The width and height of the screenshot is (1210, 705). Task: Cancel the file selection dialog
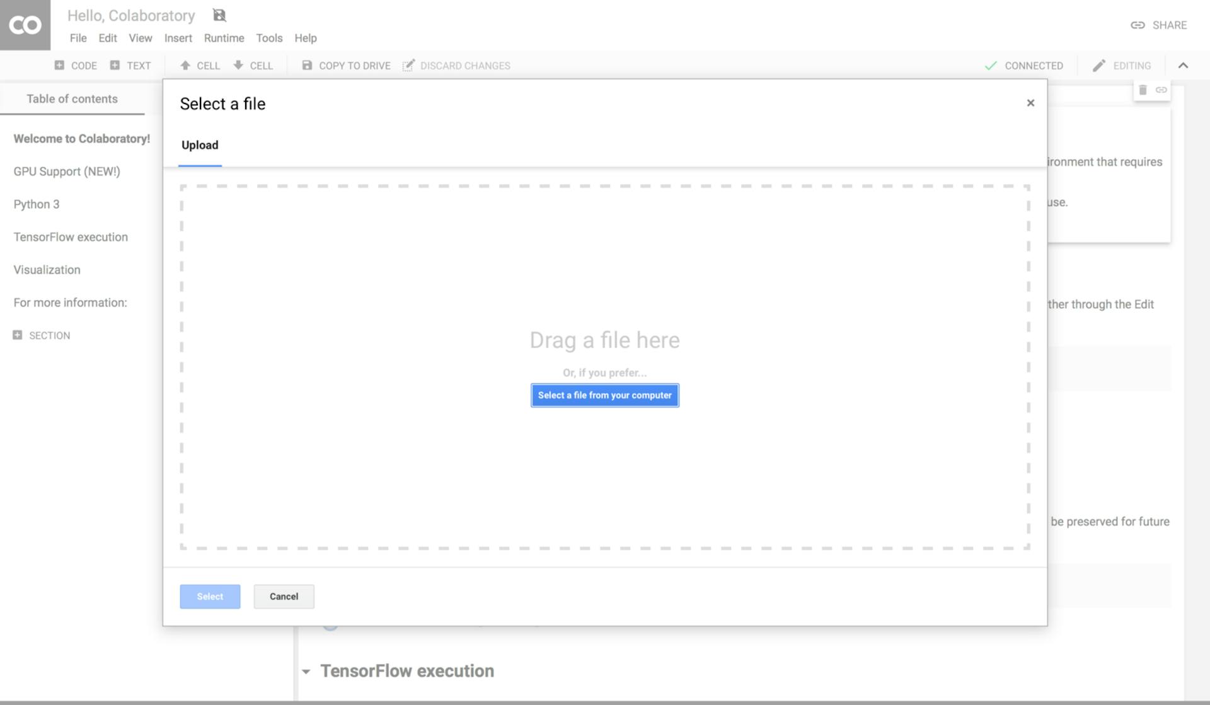(284, 596)
